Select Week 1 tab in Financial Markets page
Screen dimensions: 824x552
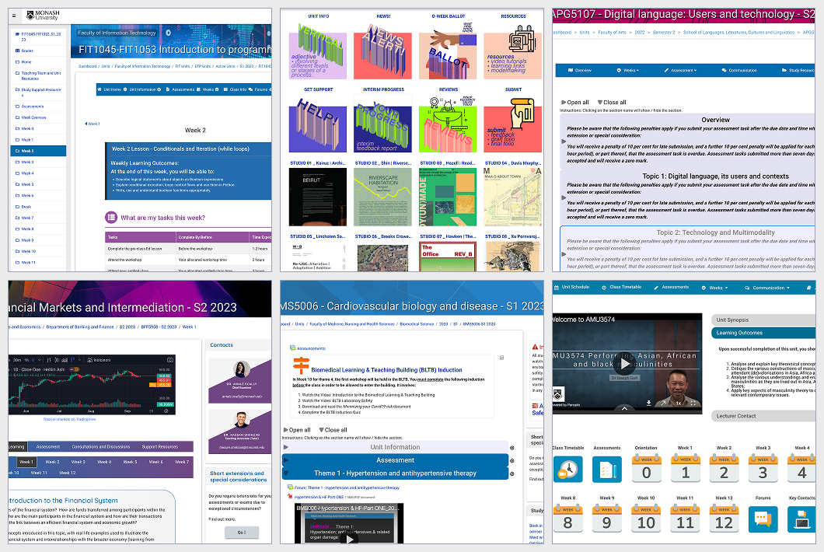pos(26,462)
